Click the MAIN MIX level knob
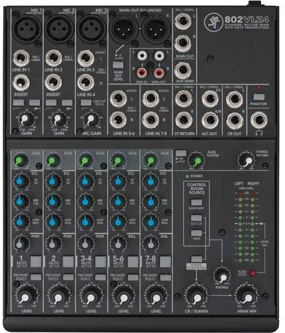This screenshot has width=285, height=333. (247, 296)
